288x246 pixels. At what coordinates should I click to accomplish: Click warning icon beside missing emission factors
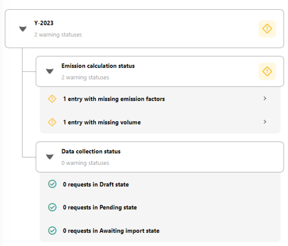[52, 99]
